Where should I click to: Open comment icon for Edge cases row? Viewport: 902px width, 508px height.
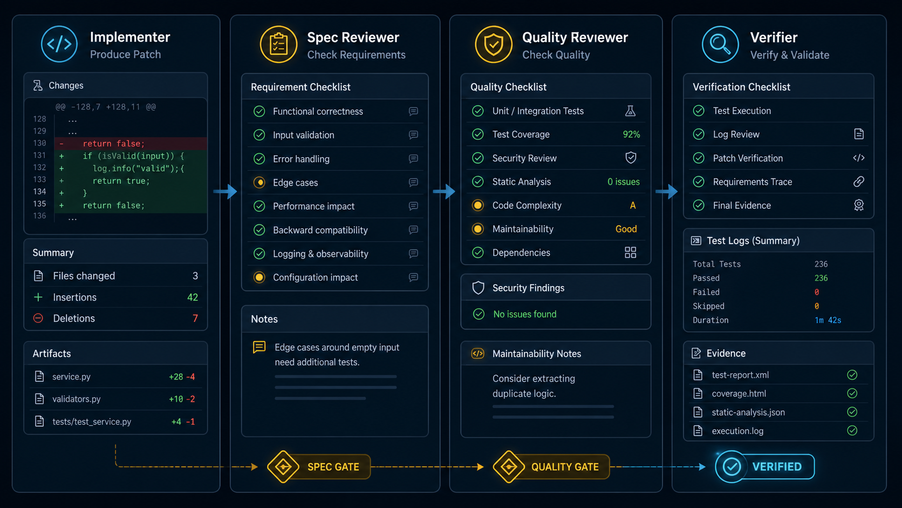(x=413, y=182)
